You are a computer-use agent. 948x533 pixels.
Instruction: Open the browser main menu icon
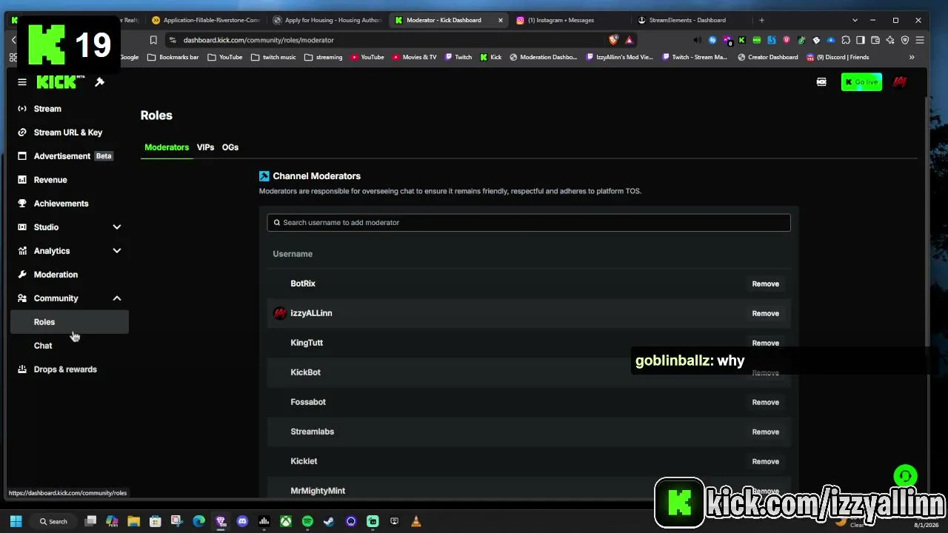coord(920,40)
